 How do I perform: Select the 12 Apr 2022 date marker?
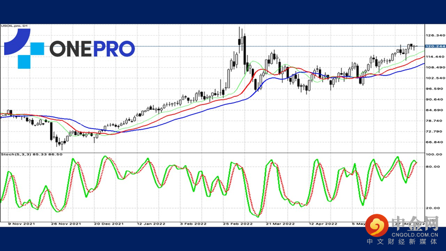[x=323, y=224]
